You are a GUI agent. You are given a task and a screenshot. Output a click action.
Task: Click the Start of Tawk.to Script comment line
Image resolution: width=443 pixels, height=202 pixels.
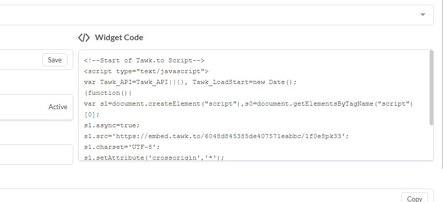pos(144,61)
